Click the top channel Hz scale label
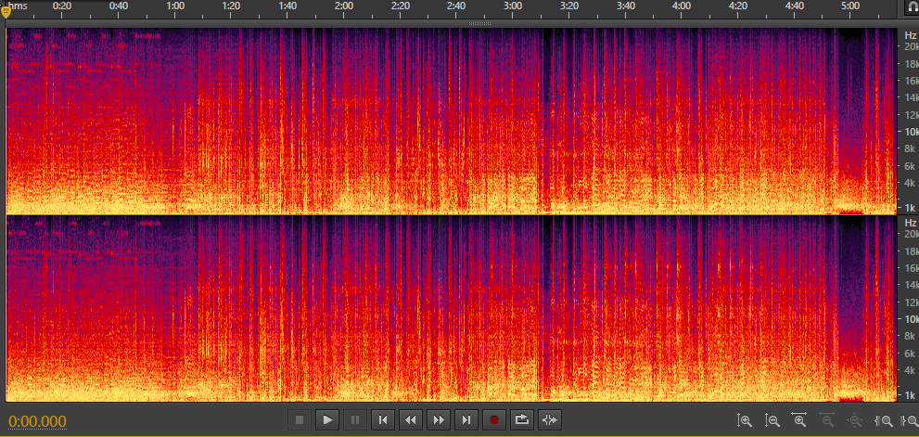919x437 pixels. [x=910, y=34]
